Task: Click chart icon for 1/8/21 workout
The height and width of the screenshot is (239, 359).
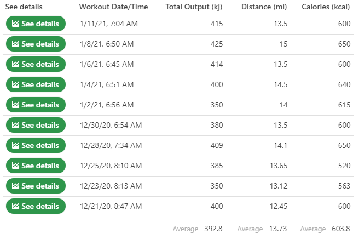Action: click(x=15, y=44)
